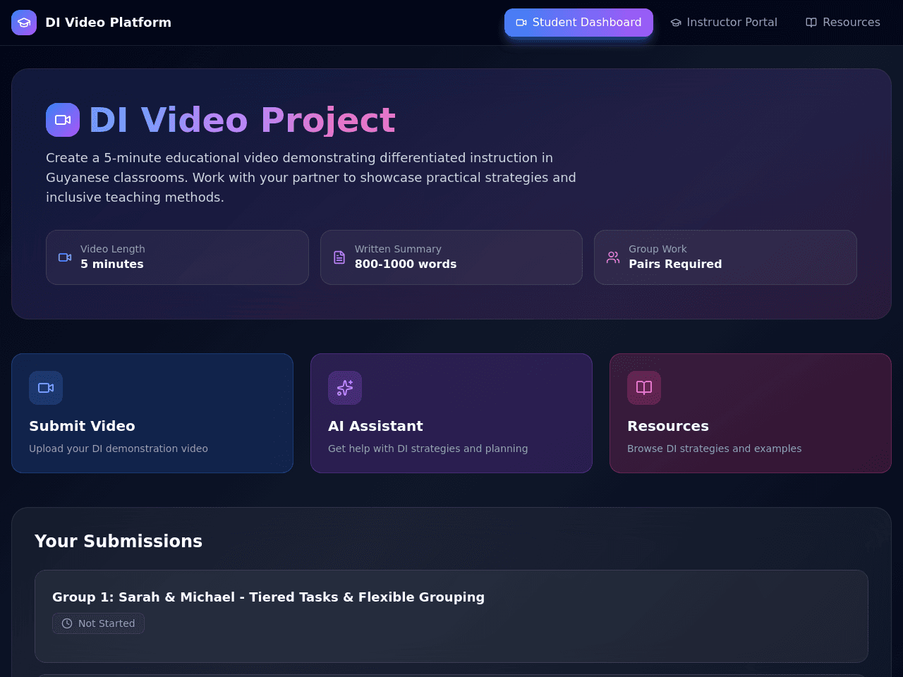
Task: Click the AI Assistant sparkles icon
Action: coord(345,388)
